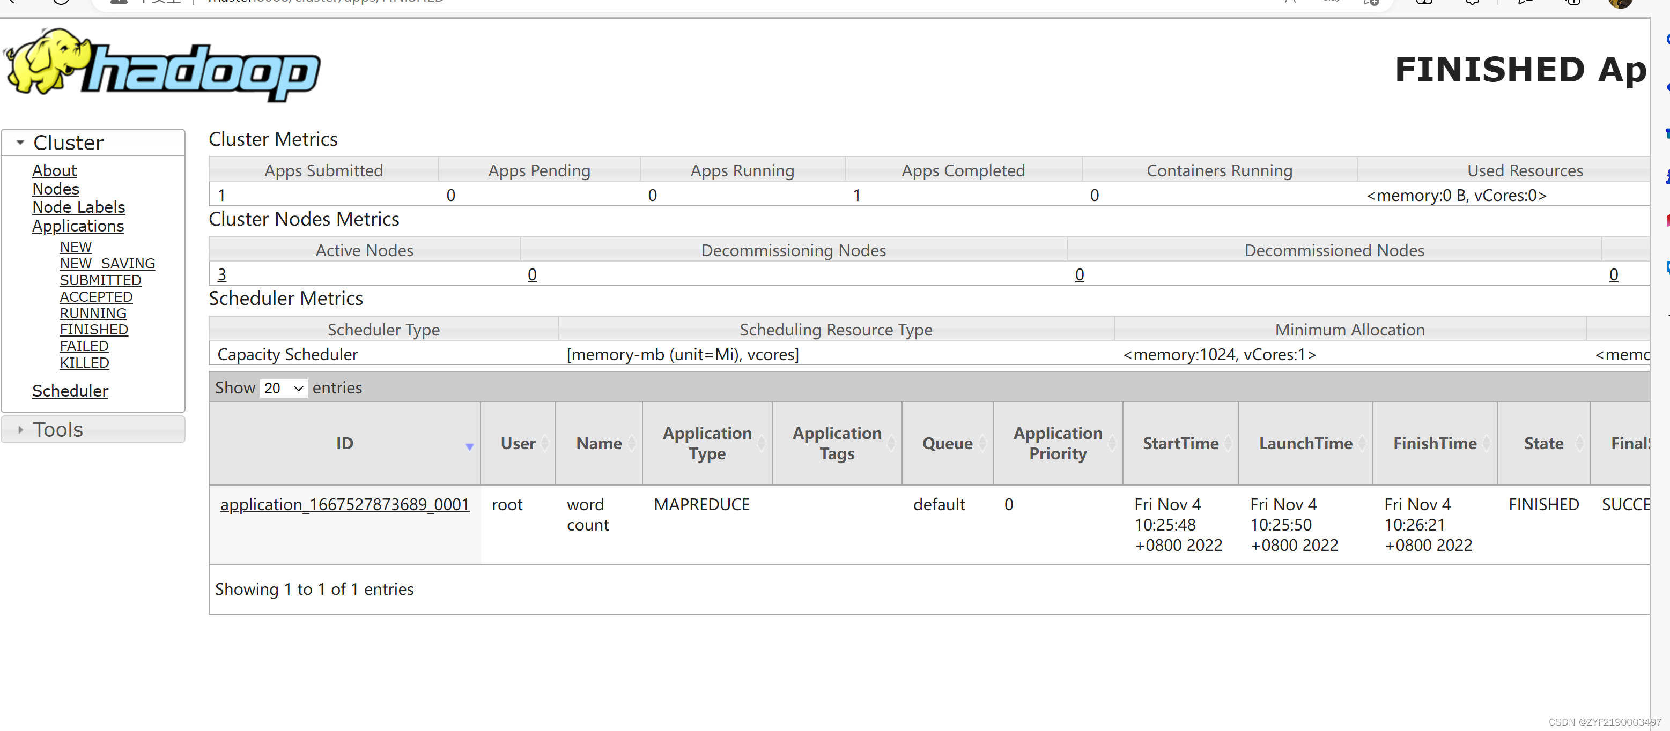Sort the table by Name column
1670x731 pixels.
click(598, 443)
